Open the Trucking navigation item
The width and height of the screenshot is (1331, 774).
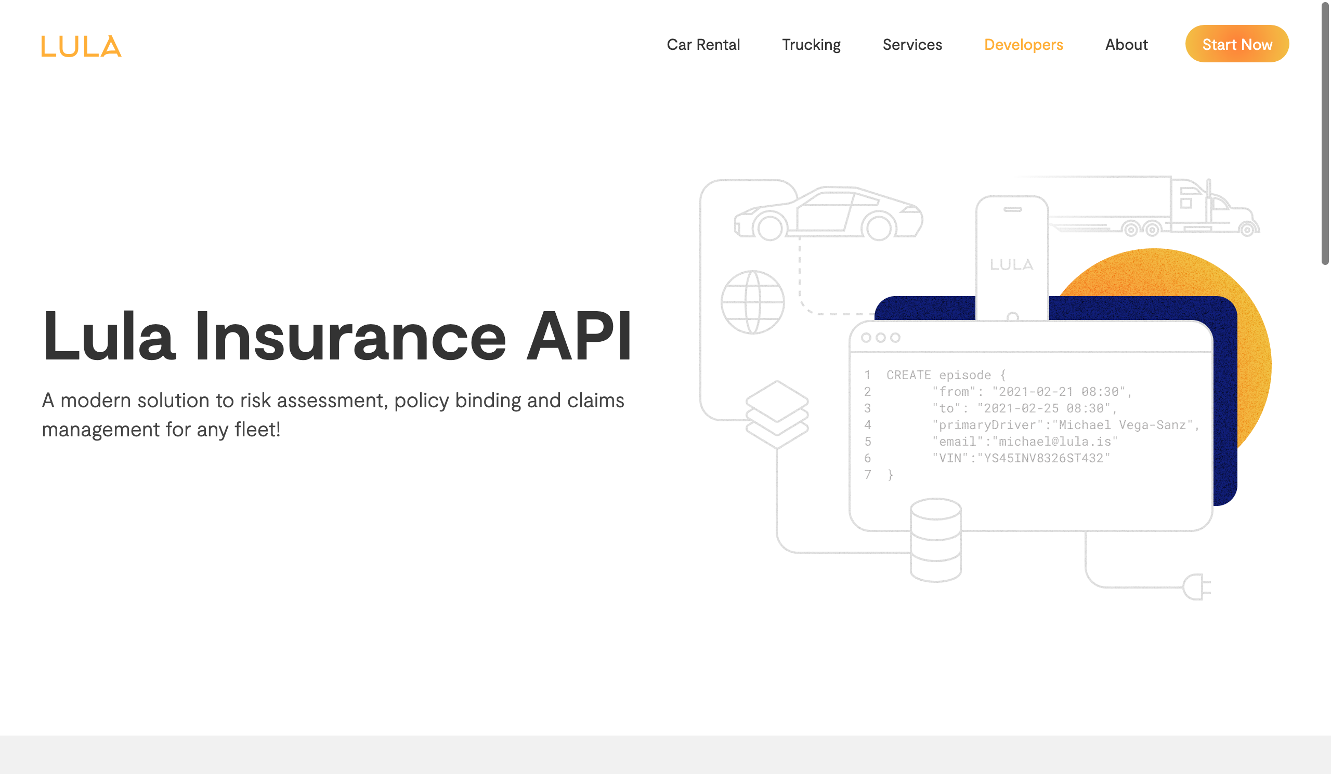tap(811, 45)
